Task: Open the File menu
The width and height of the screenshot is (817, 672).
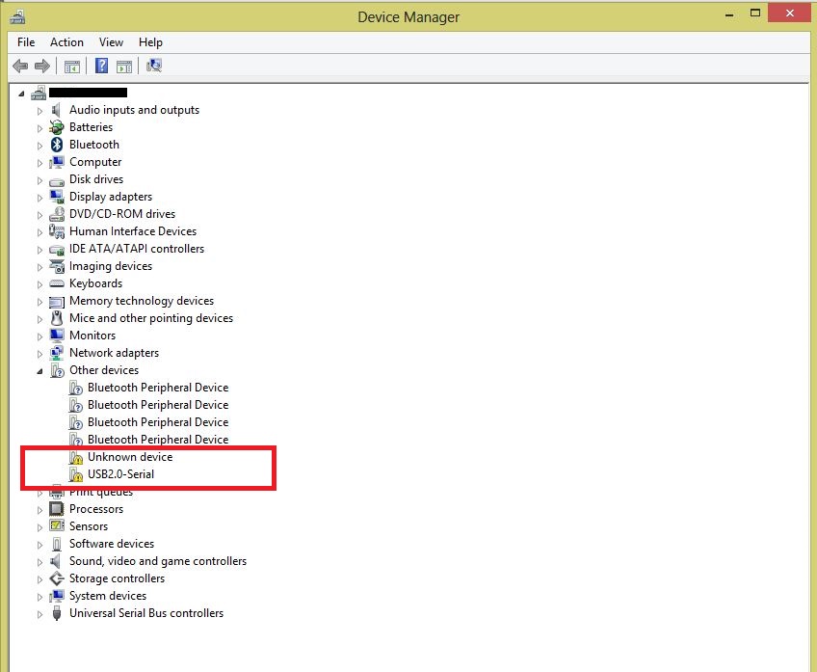Action: point(26,42)
